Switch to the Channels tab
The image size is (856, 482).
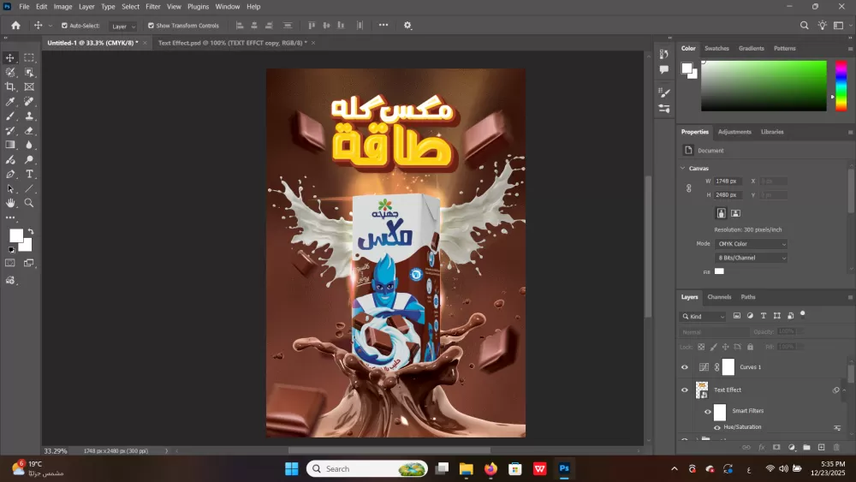coord(719,297)
